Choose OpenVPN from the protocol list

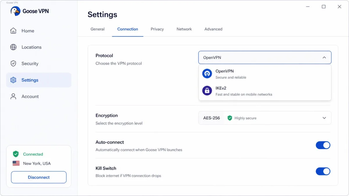coord(265,74)
